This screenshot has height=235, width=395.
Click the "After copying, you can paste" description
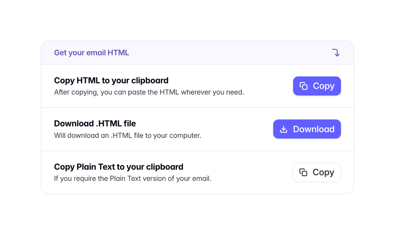149,92
